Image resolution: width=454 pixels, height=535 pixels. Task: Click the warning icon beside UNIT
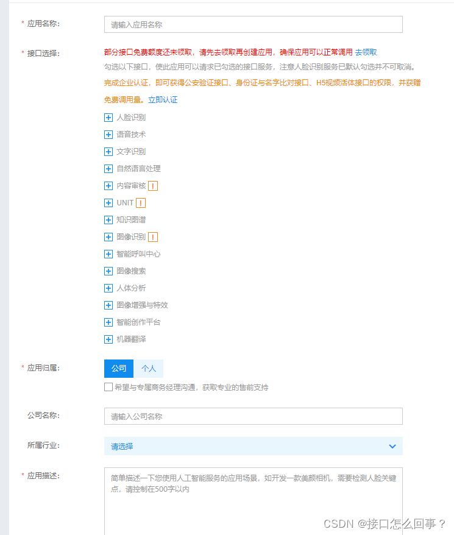click(x=141, y=203)
